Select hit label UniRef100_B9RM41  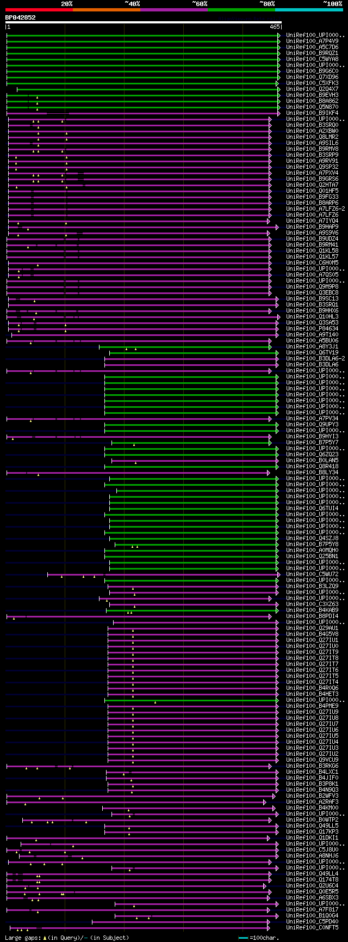pyautogui.click(x=312, y=244)
